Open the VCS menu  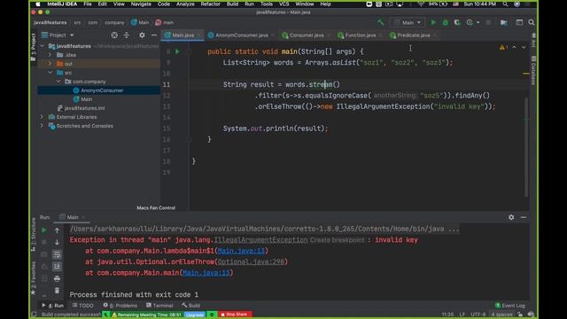(284, 4)
